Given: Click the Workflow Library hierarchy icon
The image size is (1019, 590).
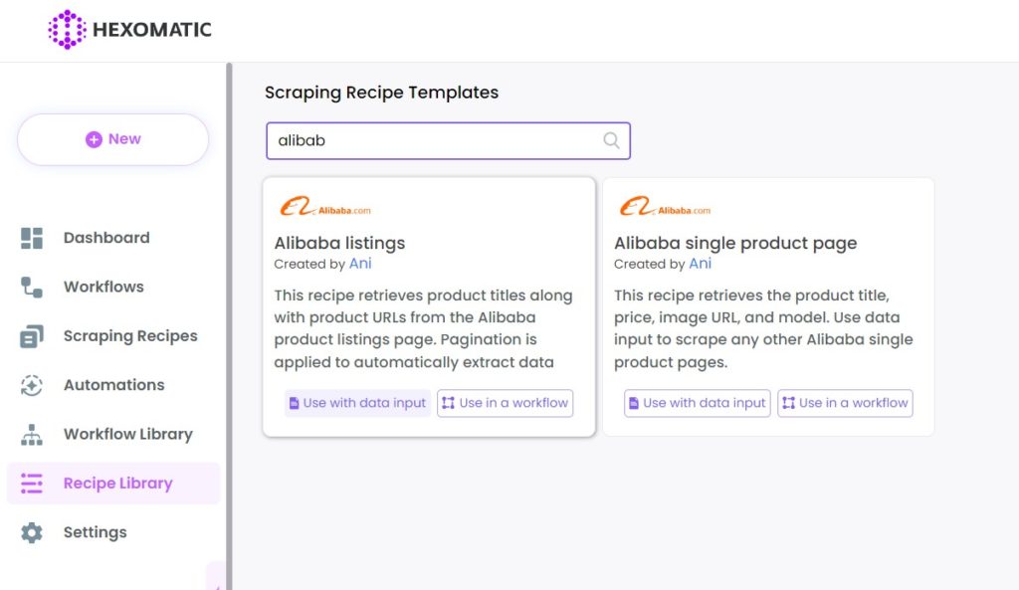Looking at the screenshot, I should pos(31,435).
